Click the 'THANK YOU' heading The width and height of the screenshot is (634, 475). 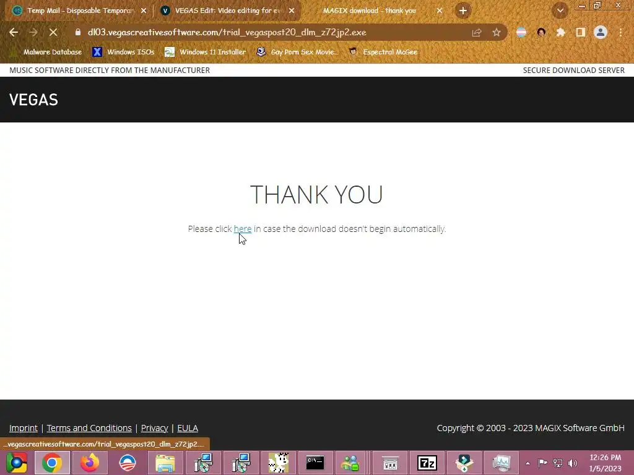(x=316, y=194)
